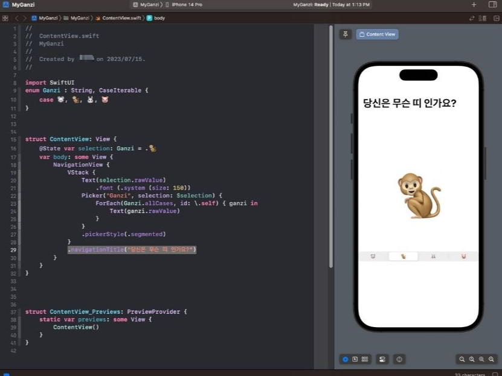Click '.font (.system (size: 150))' line
Image resolution: width=502 pixels, height=376 pixels.
click(143, 188)
